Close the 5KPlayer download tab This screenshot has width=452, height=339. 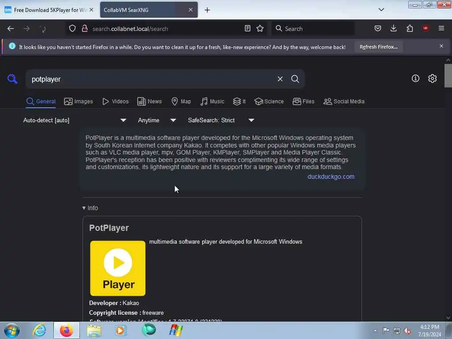click(x=91, y=10)
